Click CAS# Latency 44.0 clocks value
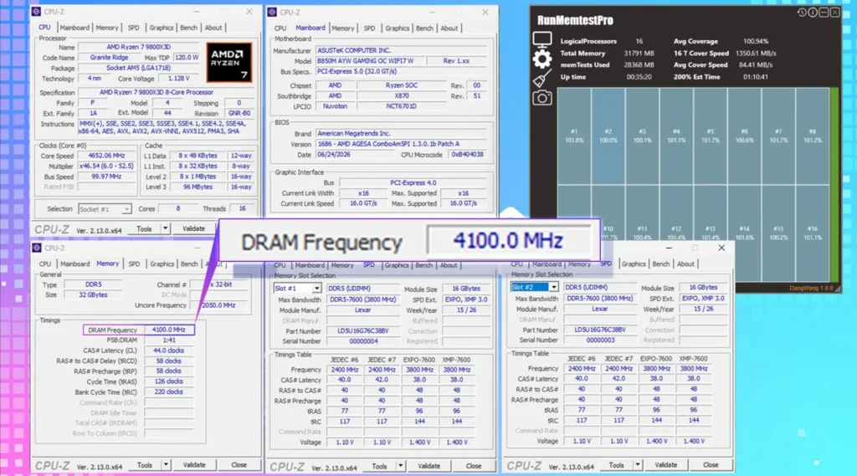This screenshot has height=476, width=857. coord(168,351)
